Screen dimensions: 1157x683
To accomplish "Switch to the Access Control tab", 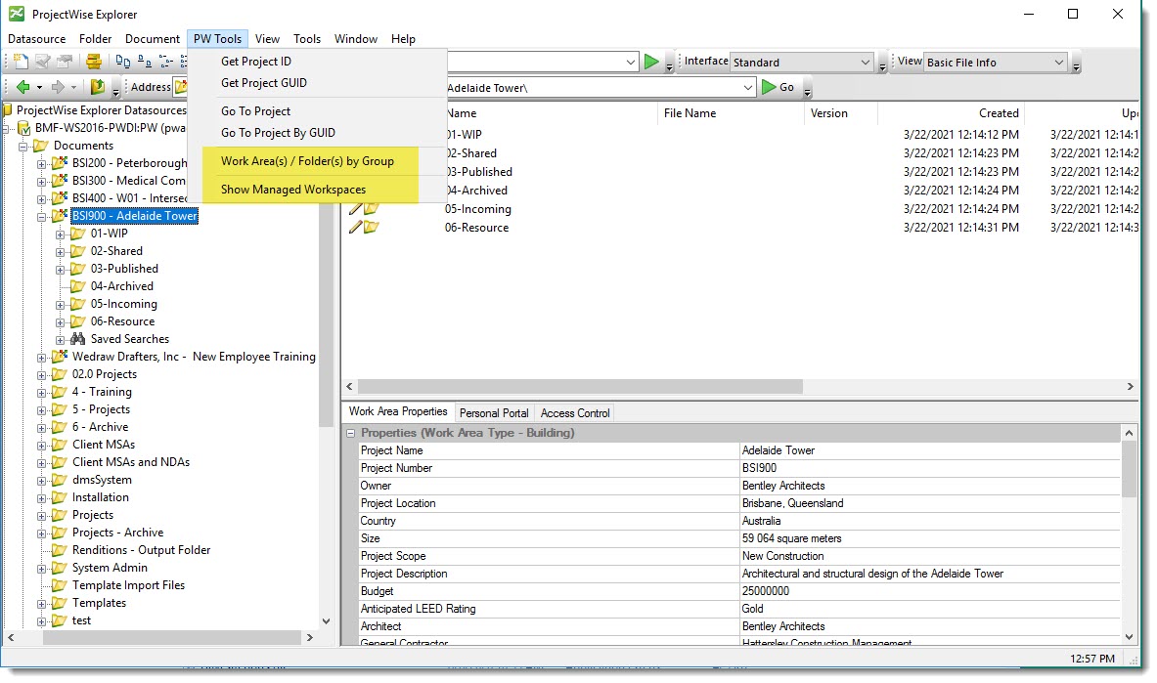I will pyautogui.click(x=574, y=412).
